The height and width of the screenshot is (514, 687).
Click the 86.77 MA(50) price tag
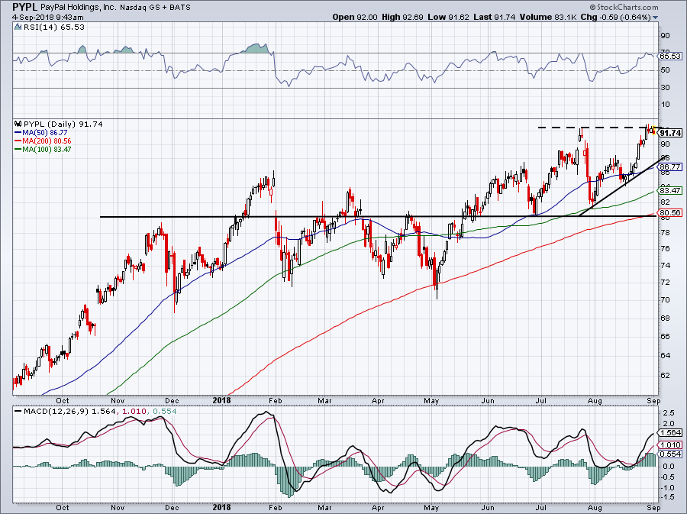(x=670, y=167)
